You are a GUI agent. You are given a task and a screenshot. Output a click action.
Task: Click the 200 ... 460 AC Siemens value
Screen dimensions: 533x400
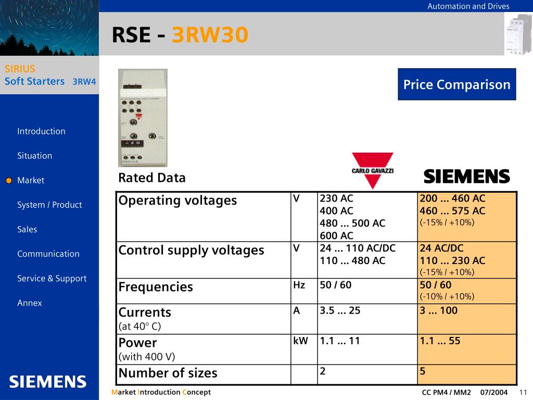coord(452,198)
